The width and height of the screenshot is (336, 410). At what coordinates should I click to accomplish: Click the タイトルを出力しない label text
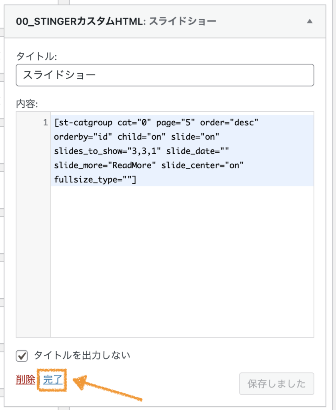pos(82,356)
